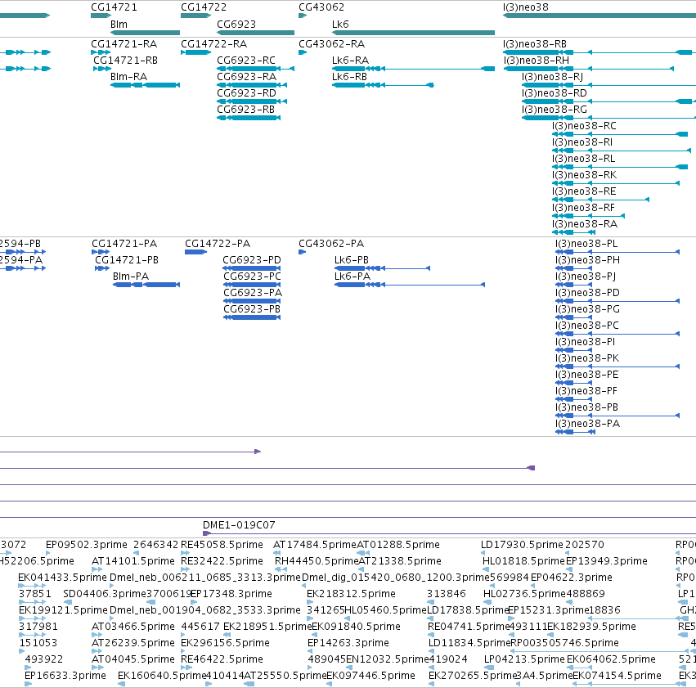The image size is (696, 688).
Task: Open EST EP16633.3prime
Action: [x=65, y=676]
